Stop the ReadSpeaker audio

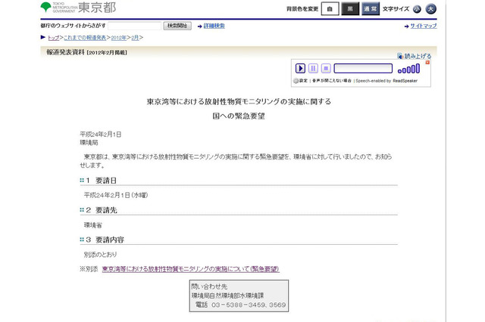326,68
